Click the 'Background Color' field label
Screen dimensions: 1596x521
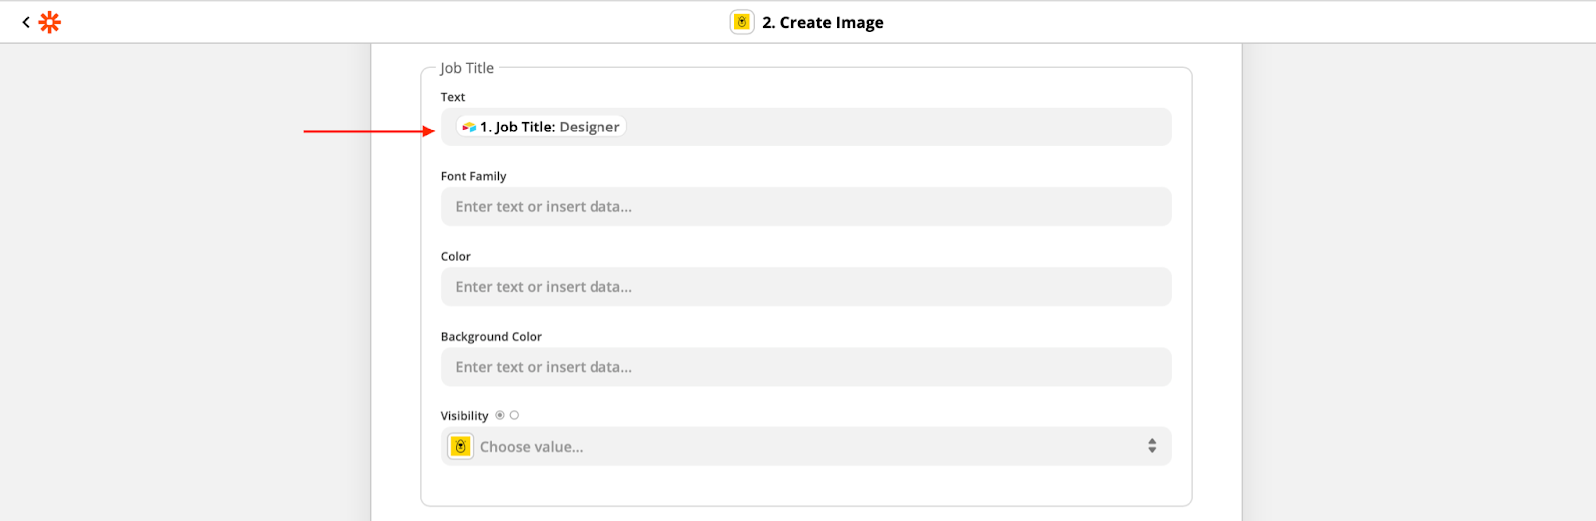491,337
